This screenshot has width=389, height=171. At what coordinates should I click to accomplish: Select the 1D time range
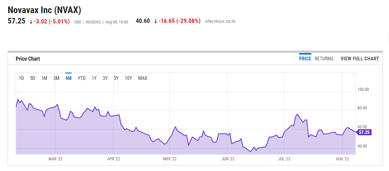[x=21, y=78]
